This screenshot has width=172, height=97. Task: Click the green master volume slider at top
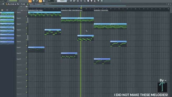point(13,1)
